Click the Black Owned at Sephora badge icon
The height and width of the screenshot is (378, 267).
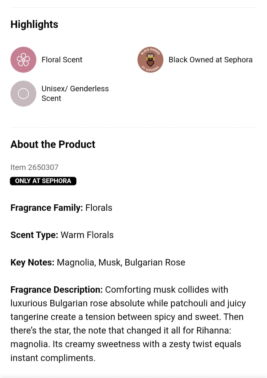pyautogui.click(x=150, y=60)
